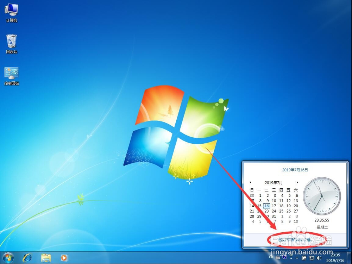This screenshot has width=352, height=264.
Task: Open the 控制面板 desktop shortcut
Action: point(12,76)
